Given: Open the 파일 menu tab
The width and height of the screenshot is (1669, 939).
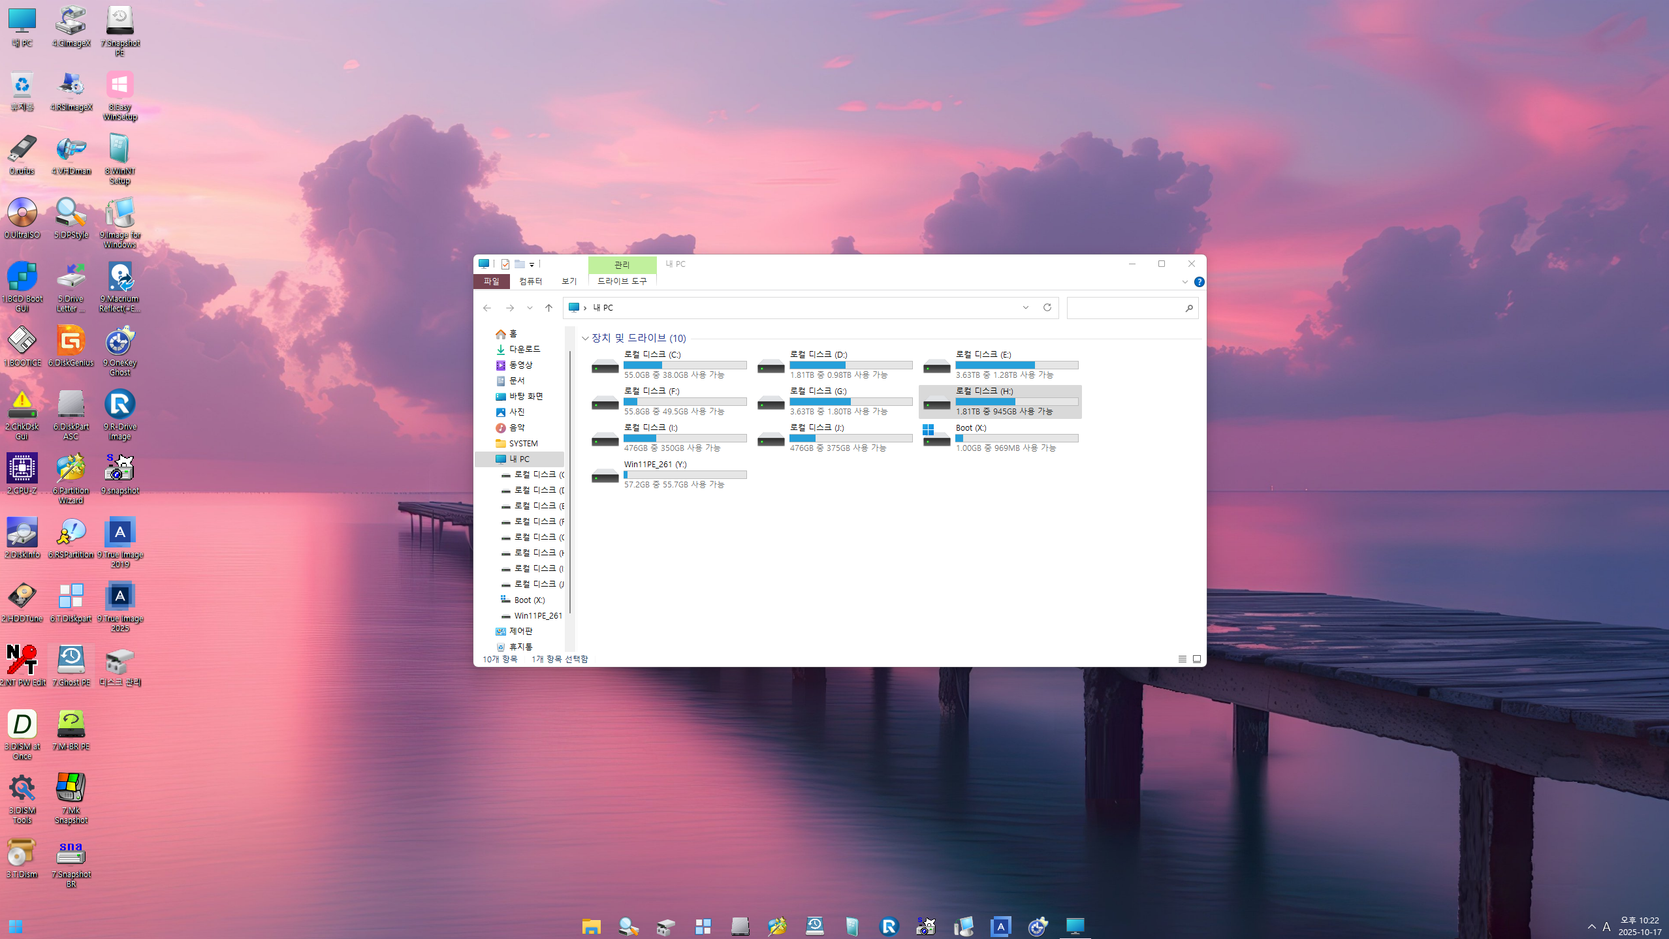Looking at the screenshot, I should (491, 281).
